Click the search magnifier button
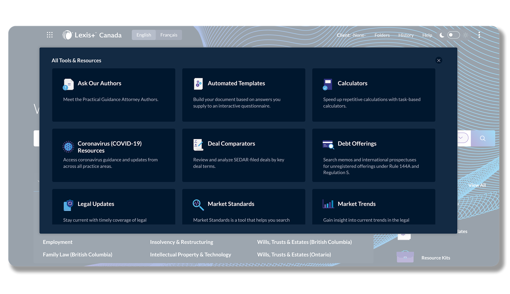The width and height of the screenshot is (510, 294). click(x=482, y=138)
